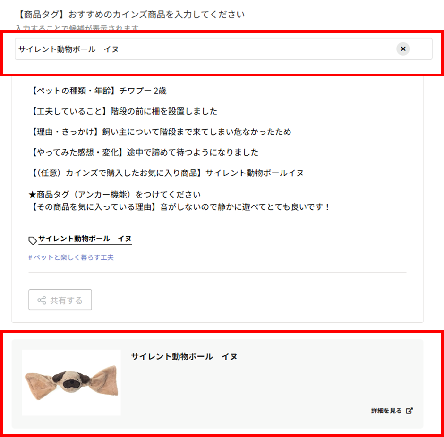Open product card title サイレント動物ボール イヌ
Viewport: 444px width, 437px height.
[x=184, y=356]
